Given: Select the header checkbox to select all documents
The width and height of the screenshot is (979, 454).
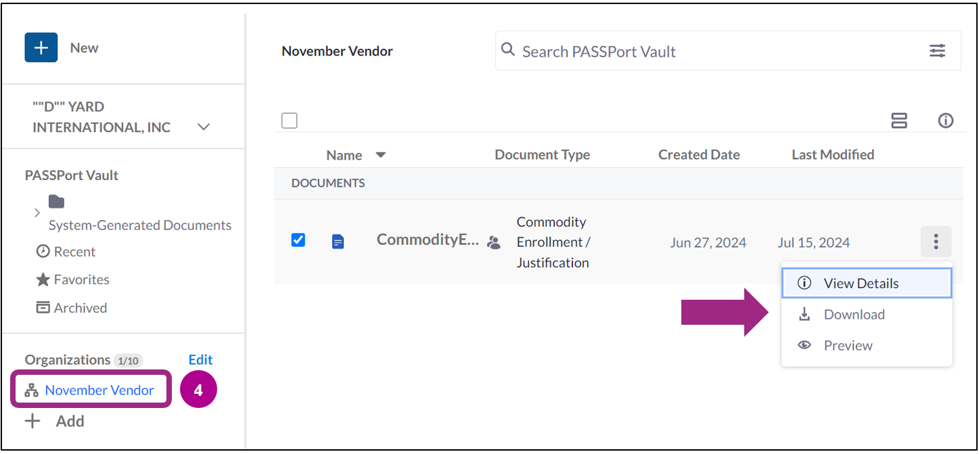Looking at the screenshot, I should 289,120.
